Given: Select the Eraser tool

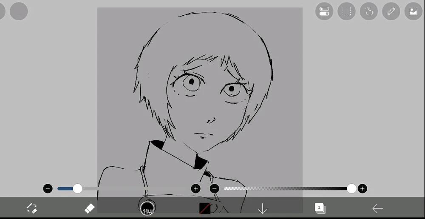Looking at the screenshot, I should coord(89,208).
